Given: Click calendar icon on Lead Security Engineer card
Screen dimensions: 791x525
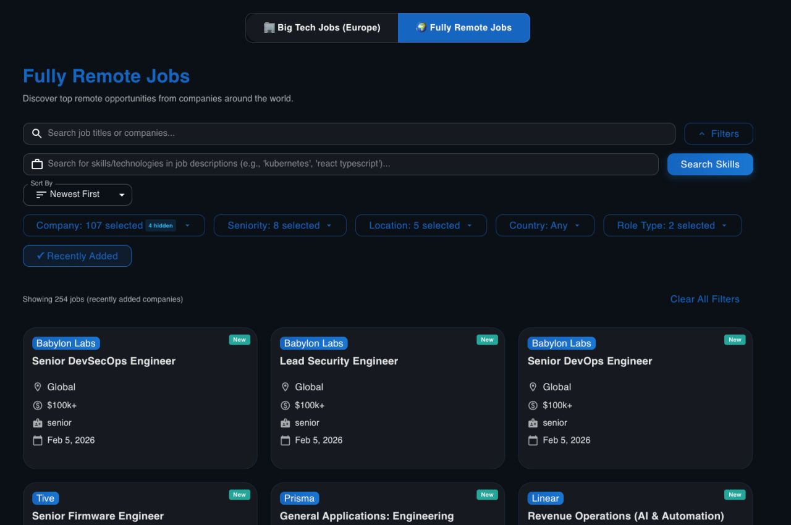Looking at the screenshot, I should (x=286, y=440).
